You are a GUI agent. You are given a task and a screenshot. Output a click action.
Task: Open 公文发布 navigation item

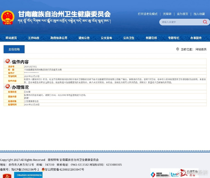(106, 38)
